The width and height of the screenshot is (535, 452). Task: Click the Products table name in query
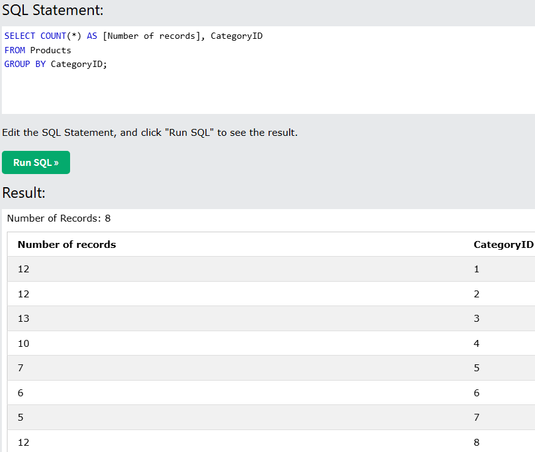(x=51, y=50)
